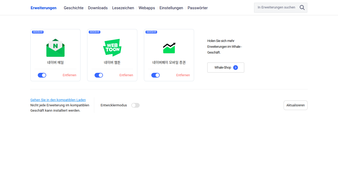Turn off the Naver Webtoon extension toggle

click(x=99, y=75)
